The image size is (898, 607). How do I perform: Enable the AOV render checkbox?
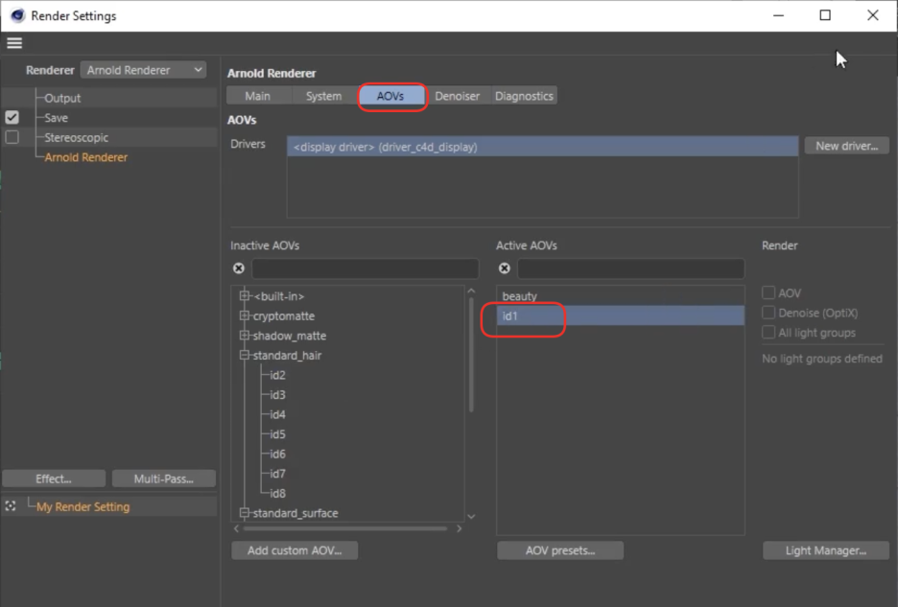point(768,292)
